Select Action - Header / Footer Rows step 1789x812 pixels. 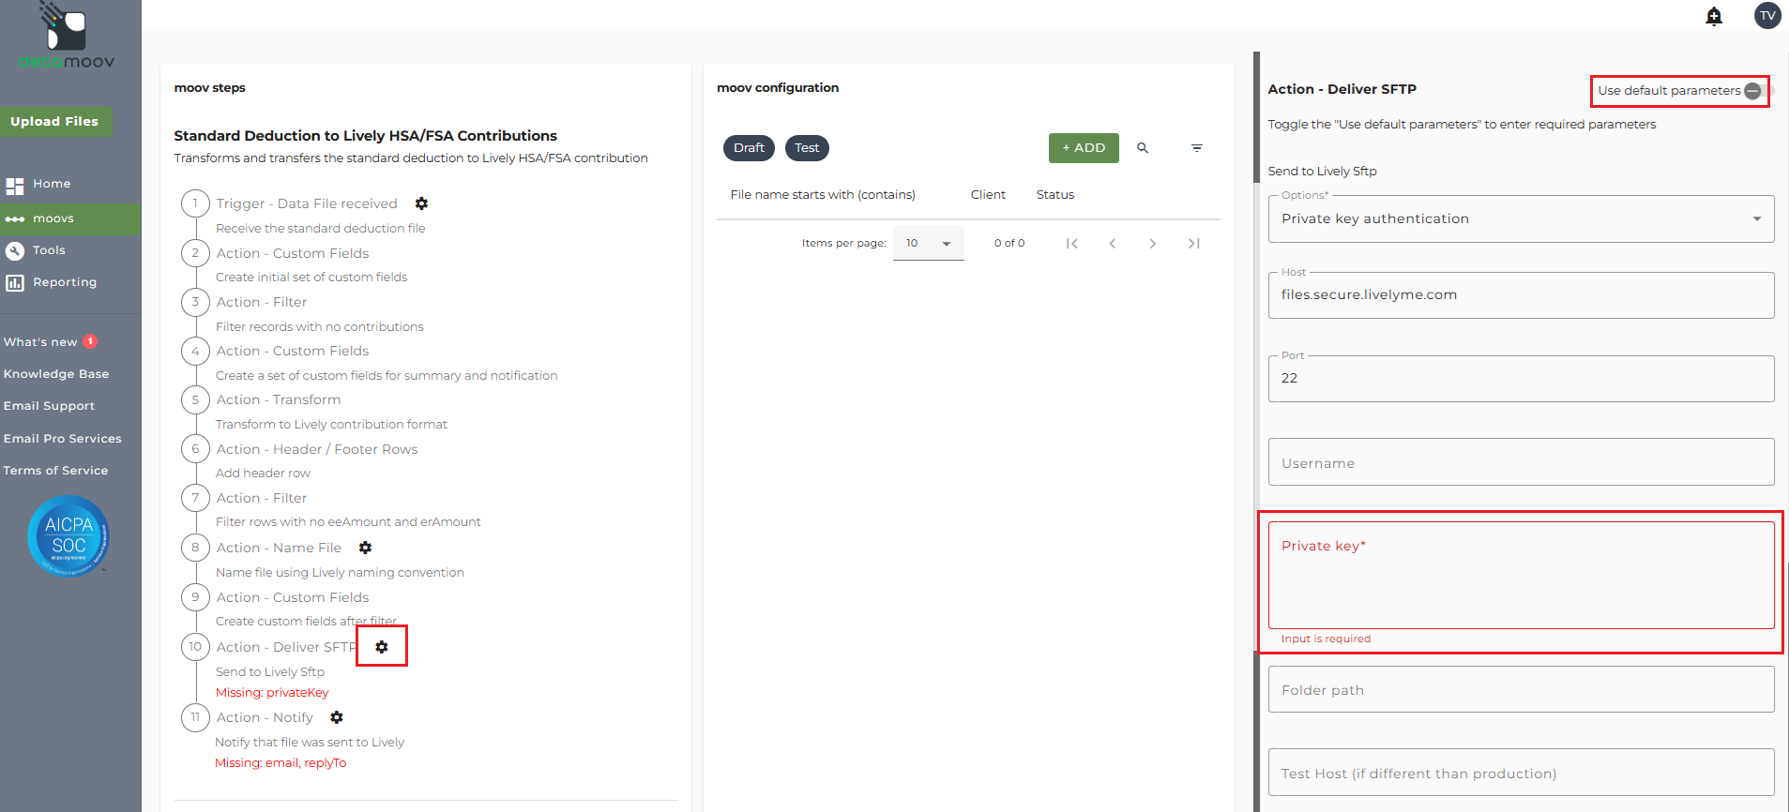(x=317, y=449)
